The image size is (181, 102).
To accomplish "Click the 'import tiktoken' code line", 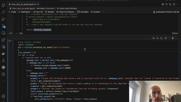I will click(x=26, y=45).
